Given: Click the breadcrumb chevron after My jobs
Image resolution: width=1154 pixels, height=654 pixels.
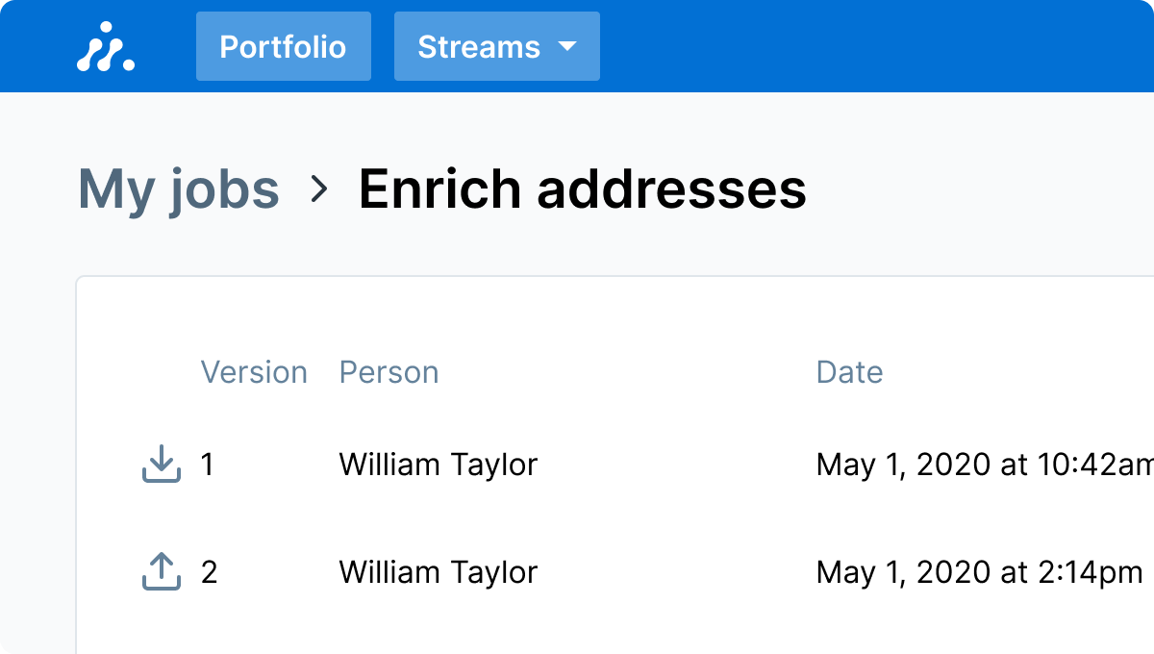Looking at the screenshot, I should click(319, 189).
